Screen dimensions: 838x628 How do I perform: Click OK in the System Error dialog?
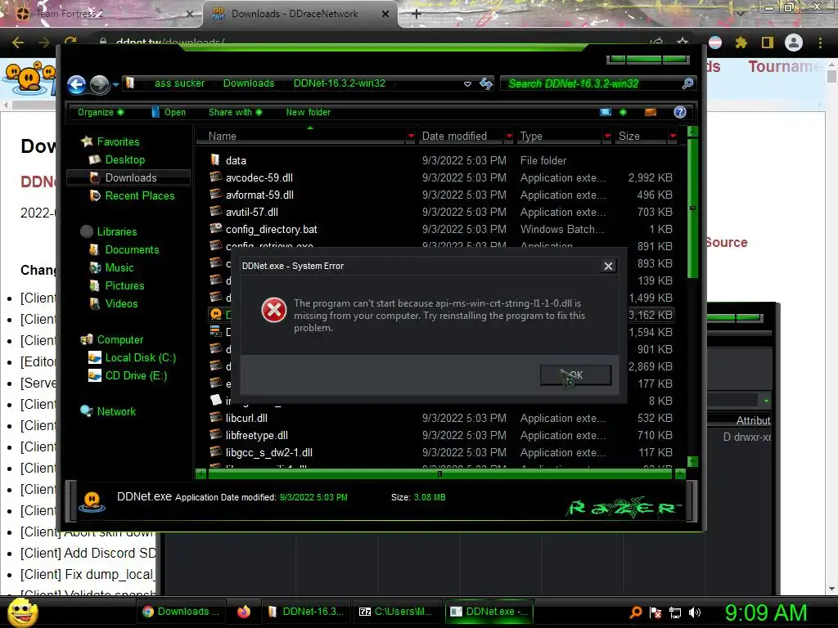tap(575, 375)
